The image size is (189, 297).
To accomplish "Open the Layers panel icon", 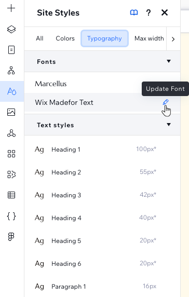I will (x=11, y=29).
